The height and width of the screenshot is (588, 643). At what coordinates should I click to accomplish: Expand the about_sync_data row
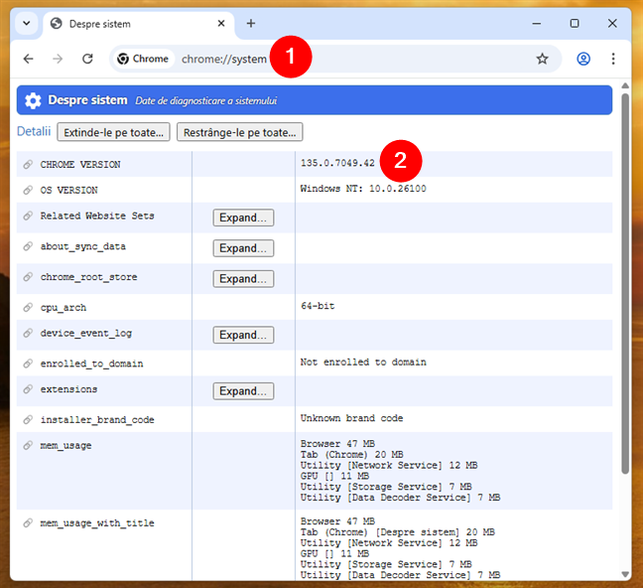click(x=243, y=248)
